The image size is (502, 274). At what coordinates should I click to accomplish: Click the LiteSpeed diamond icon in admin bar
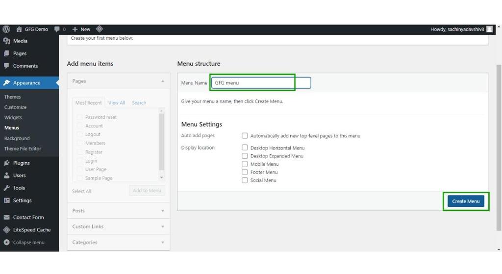pyautogui.click(x=100, y=29)
